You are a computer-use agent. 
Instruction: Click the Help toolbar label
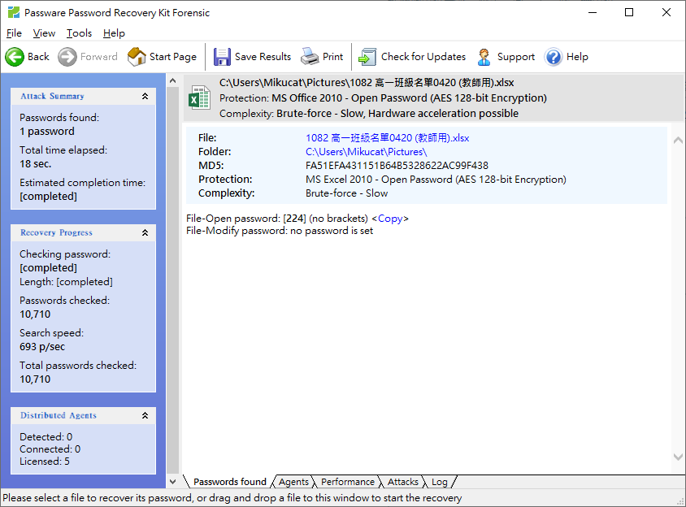point(577,57)
